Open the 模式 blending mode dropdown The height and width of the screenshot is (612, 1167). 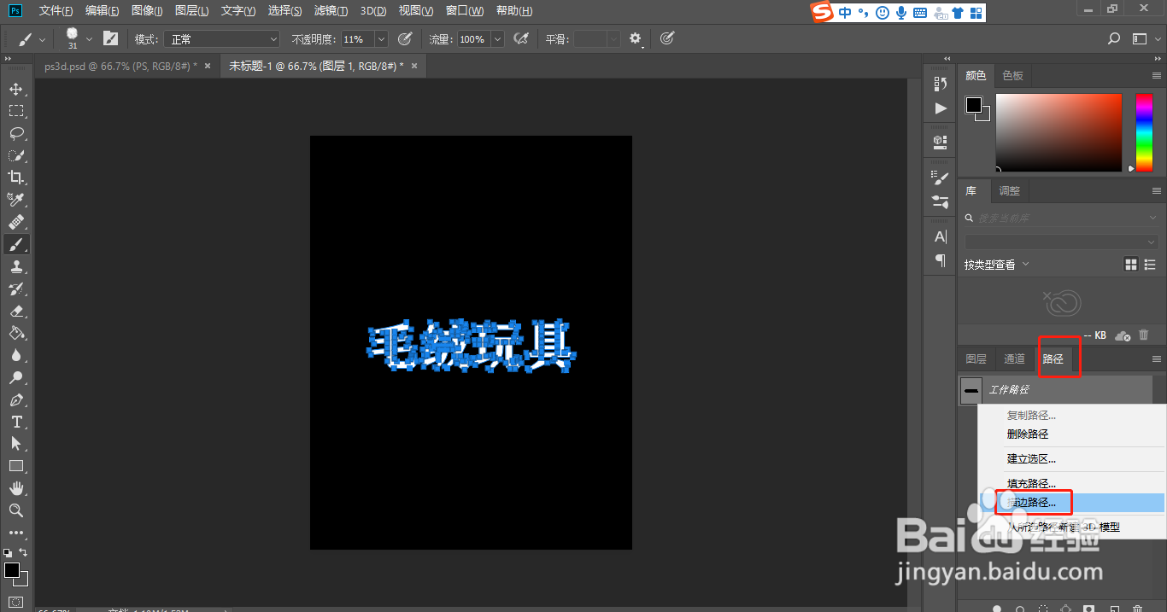[220, 38]
